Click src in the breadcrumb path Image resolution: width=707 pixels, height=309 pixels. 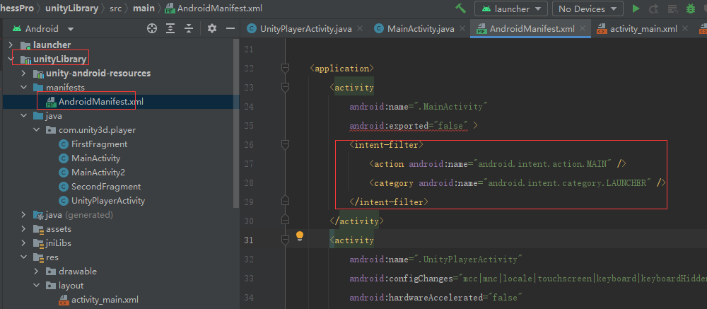click(x=116, y=8)
